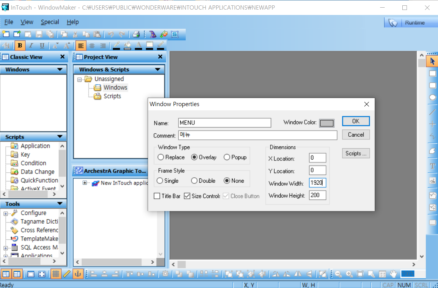Select Scripts folder in Project View tree
Viewport: 438px width, 288px height.
point(107,96)
